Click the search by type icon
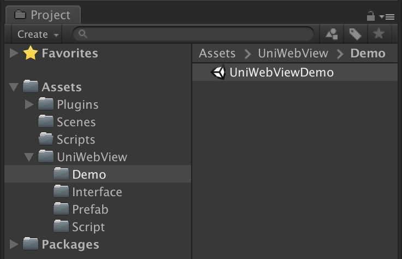 point(332,34)
